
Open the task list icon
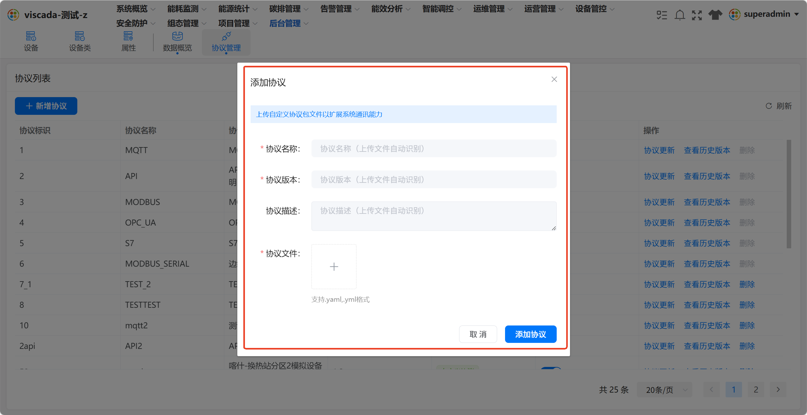pyautogui.click(x=662, y=15)
